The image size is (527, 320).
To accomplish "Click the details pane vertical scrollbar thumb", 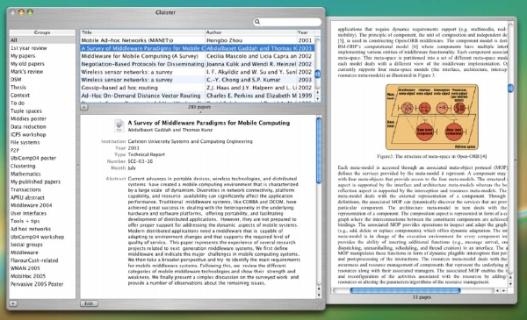I will tap(319, 150).
